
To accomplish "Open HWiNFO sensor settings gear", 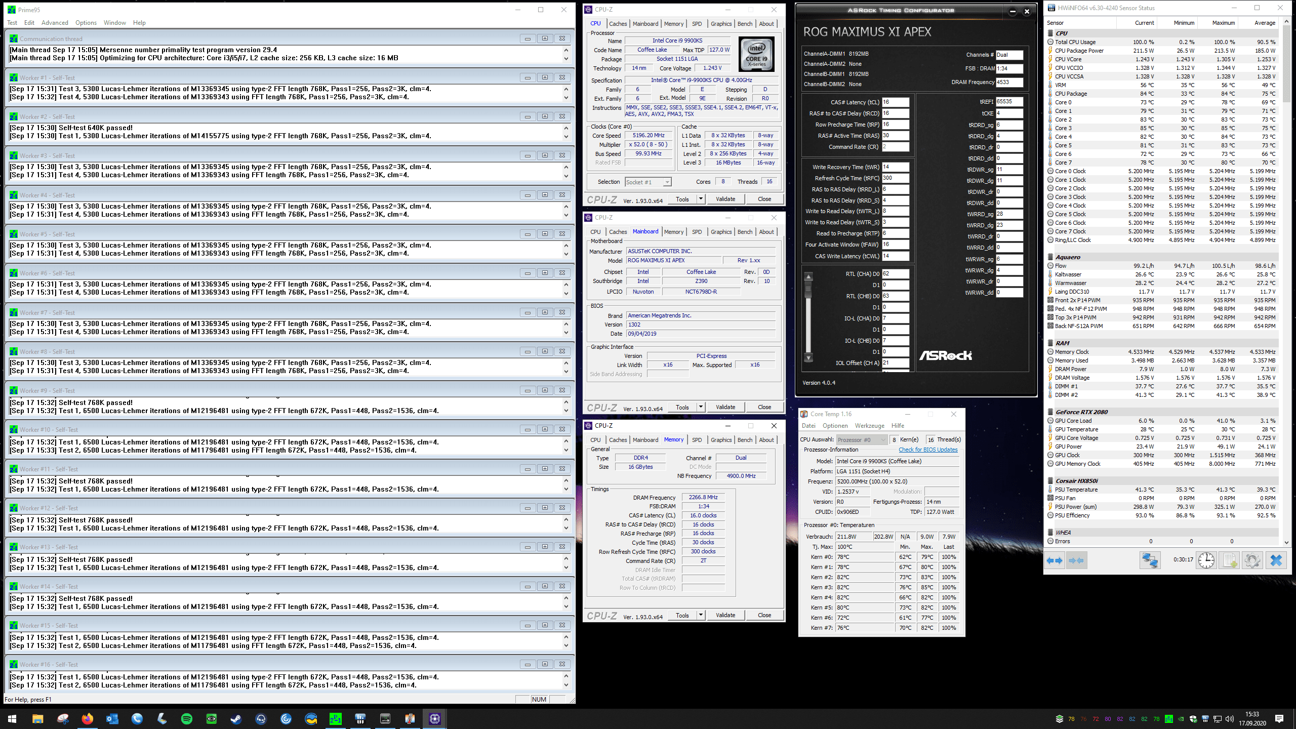I will pyautogui.click(x=1252, y=560).
